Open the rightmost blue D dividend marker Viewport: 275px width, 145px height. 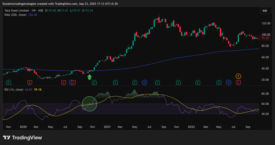point(229,82)
